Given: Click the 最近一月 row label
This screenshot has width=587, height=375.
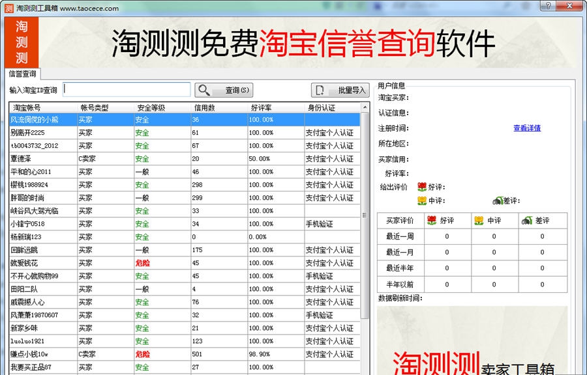Looking at the screenshot, I should [x=400, y=252].
